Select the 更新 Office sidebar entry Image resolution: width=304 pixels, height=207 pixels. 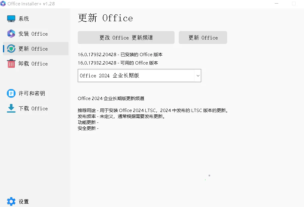click(36, 48)
